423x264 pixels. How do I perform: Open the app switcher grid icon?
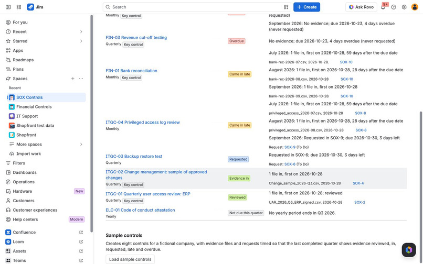(x=18, y=7)
